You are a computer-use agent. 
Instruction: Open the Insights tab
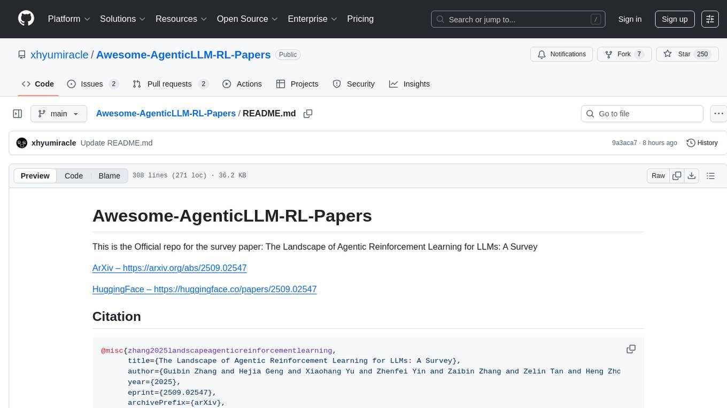(x=409, y=84)
